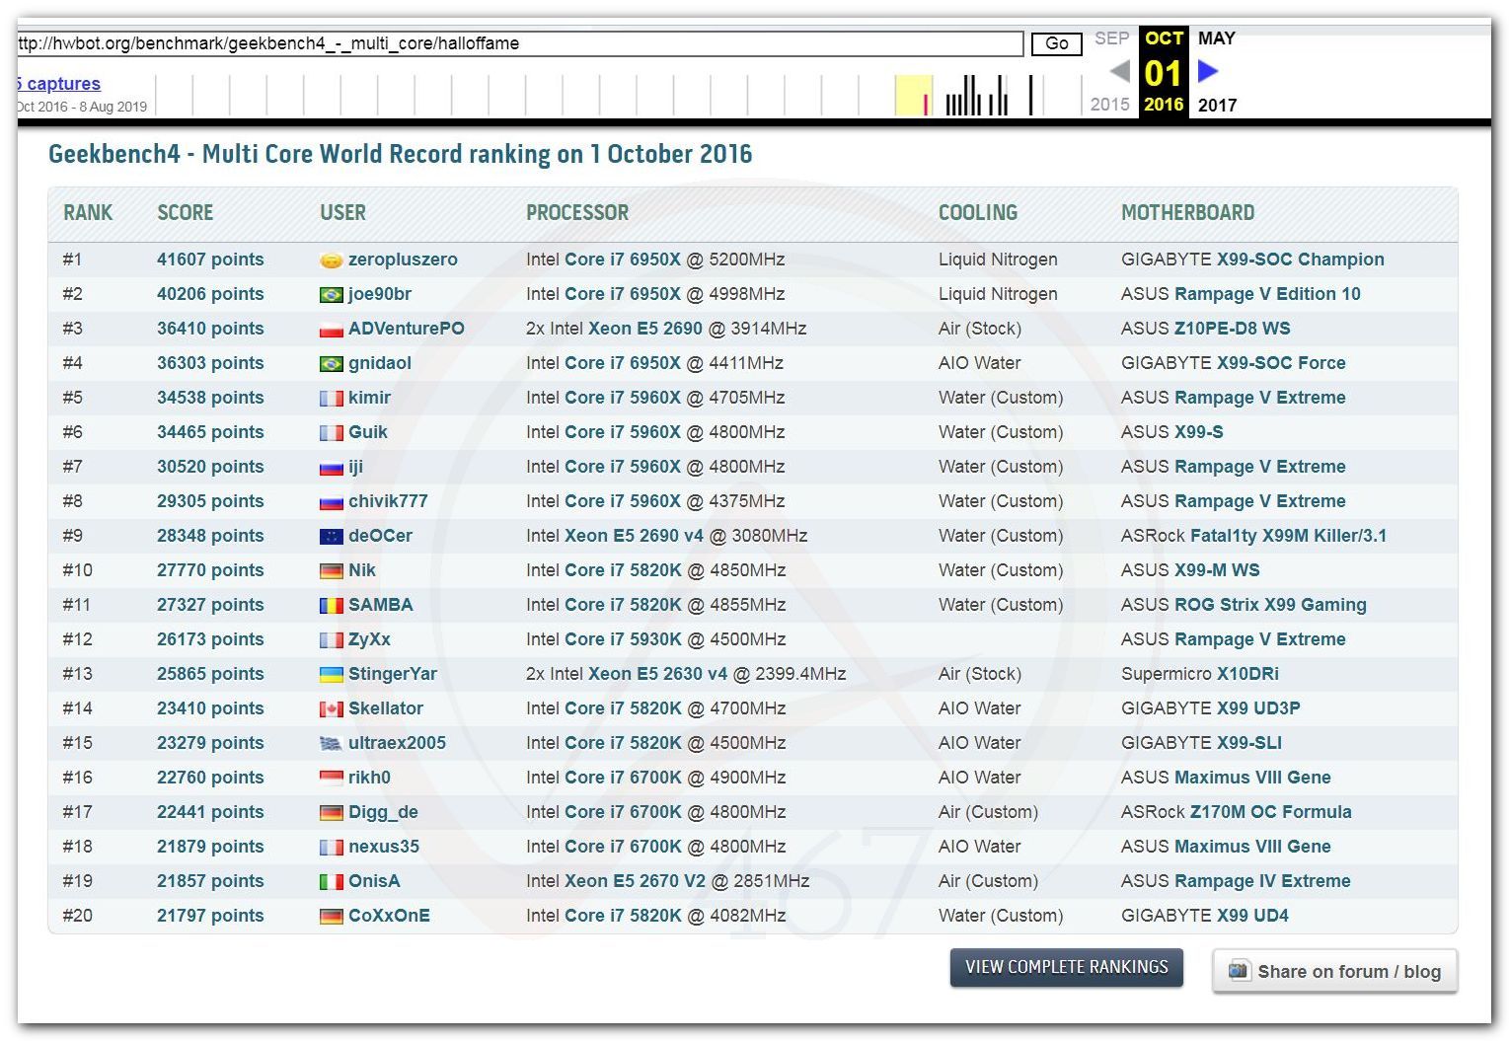
Task: Click the EU flag next to deOCer
Action: 331,537
